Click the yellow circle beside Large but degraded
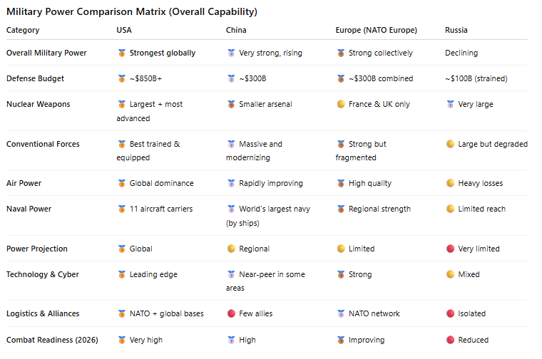Screen dimensions: 542x359 point(451,144)
